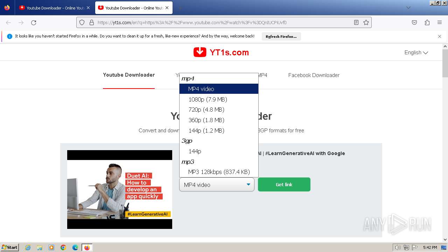Reload the page with the refresh icon
448x252 pixels.
34,22
